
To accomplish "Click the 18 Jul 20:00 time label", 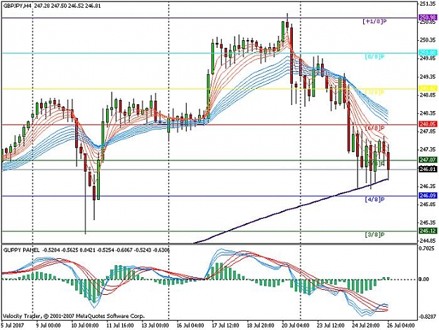I will (261, 326).
